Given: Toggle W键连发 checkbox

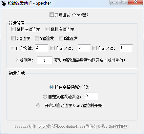Looking at the screenshot, I should tap(37, 38).
